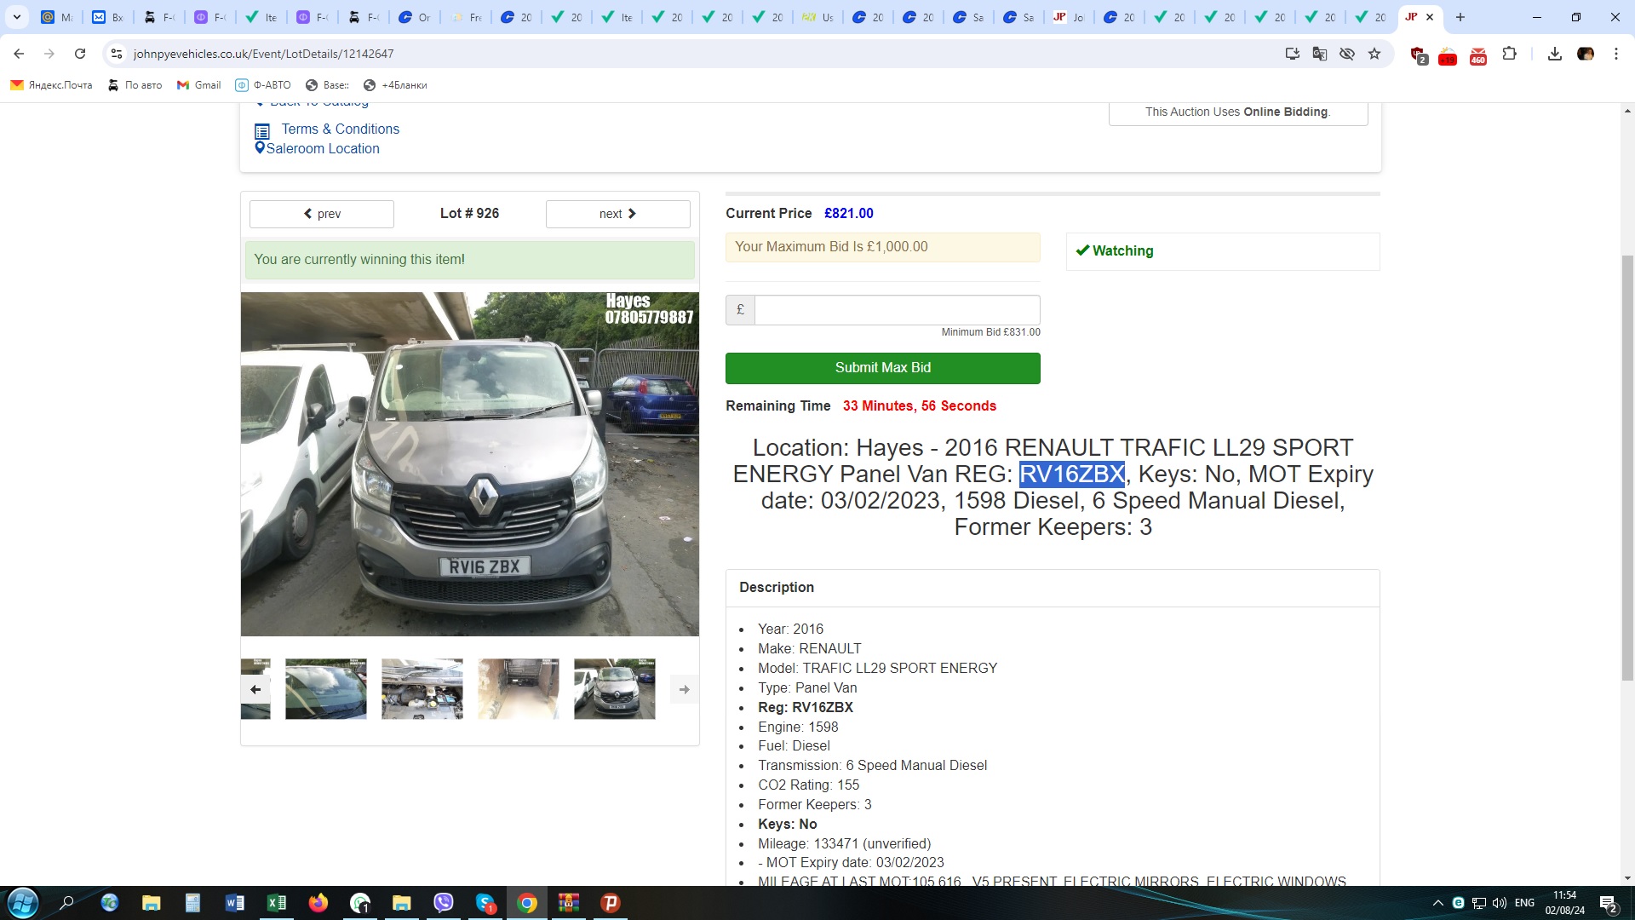
Task: Switch to the 'Bx' mail tab
Action: (108, 17)
